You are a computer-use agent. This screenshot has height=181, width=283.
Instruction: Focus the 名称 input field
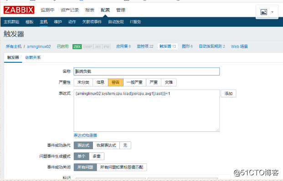coord(147,71)
